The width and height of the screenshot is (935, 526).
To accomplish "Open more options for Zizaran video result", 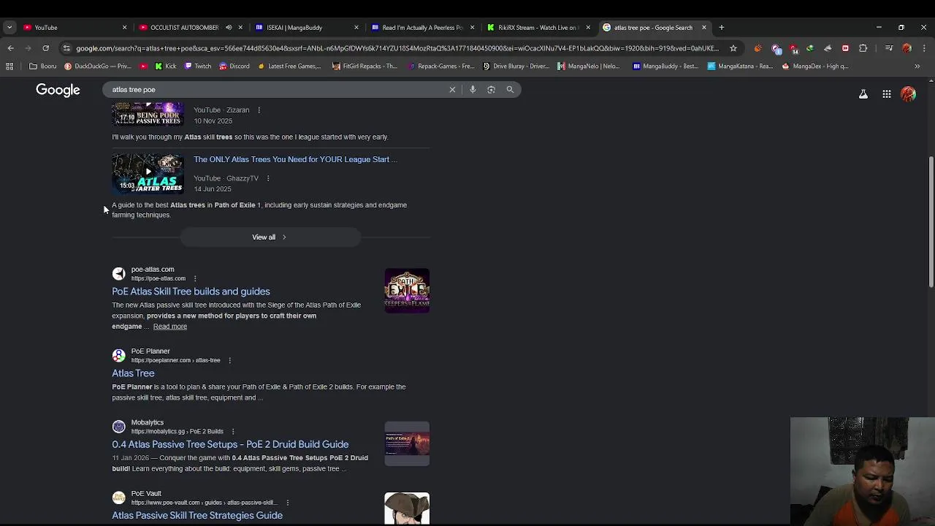I will click(x=259, y=110).
